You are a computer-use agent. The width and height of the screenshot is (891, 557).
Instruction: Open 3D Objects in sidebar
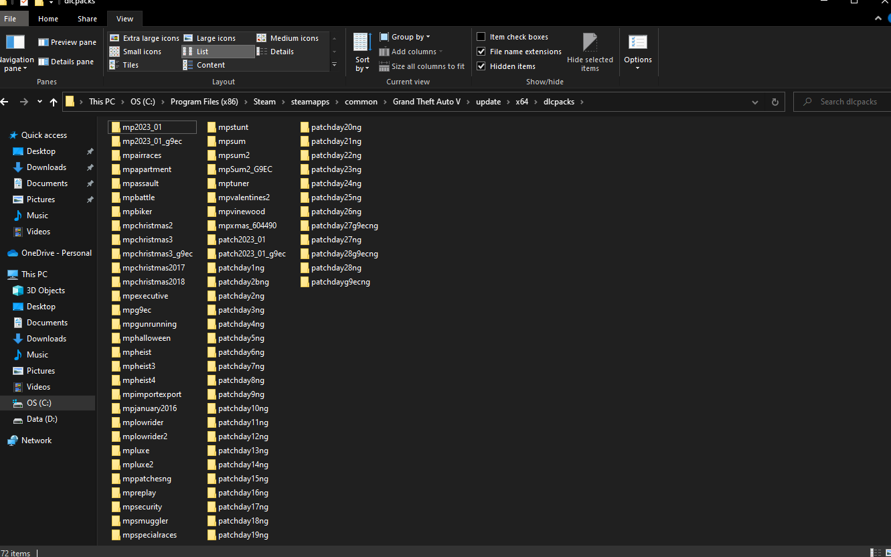coord(46,291)
